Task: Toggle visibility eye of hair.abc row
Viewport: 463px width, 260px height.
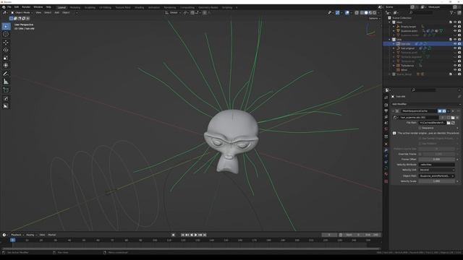Action: [x=455, y=44]
